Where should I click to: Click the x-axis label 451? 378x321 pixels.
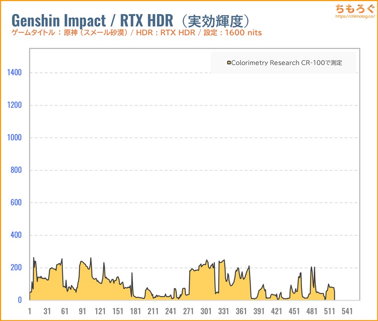[x=294, y=311]
